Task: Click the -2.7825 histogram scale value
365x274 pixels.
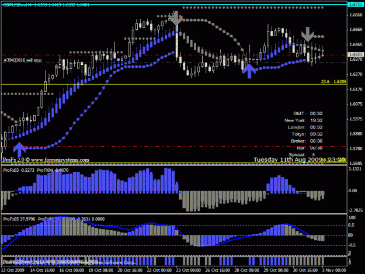Action: click(356, 210)
